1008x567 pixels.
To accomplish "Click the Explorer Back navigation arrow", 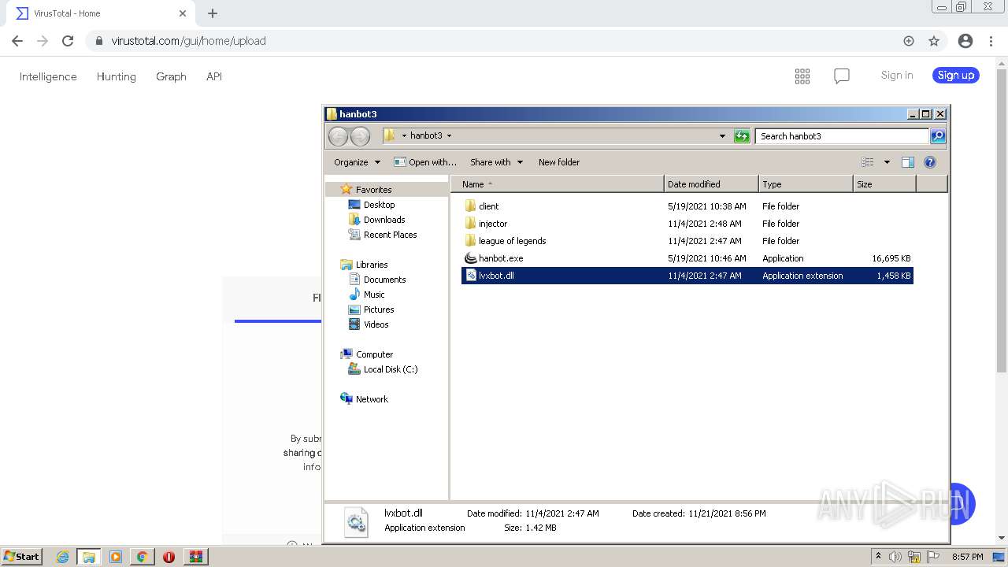I will pos(338,136).
